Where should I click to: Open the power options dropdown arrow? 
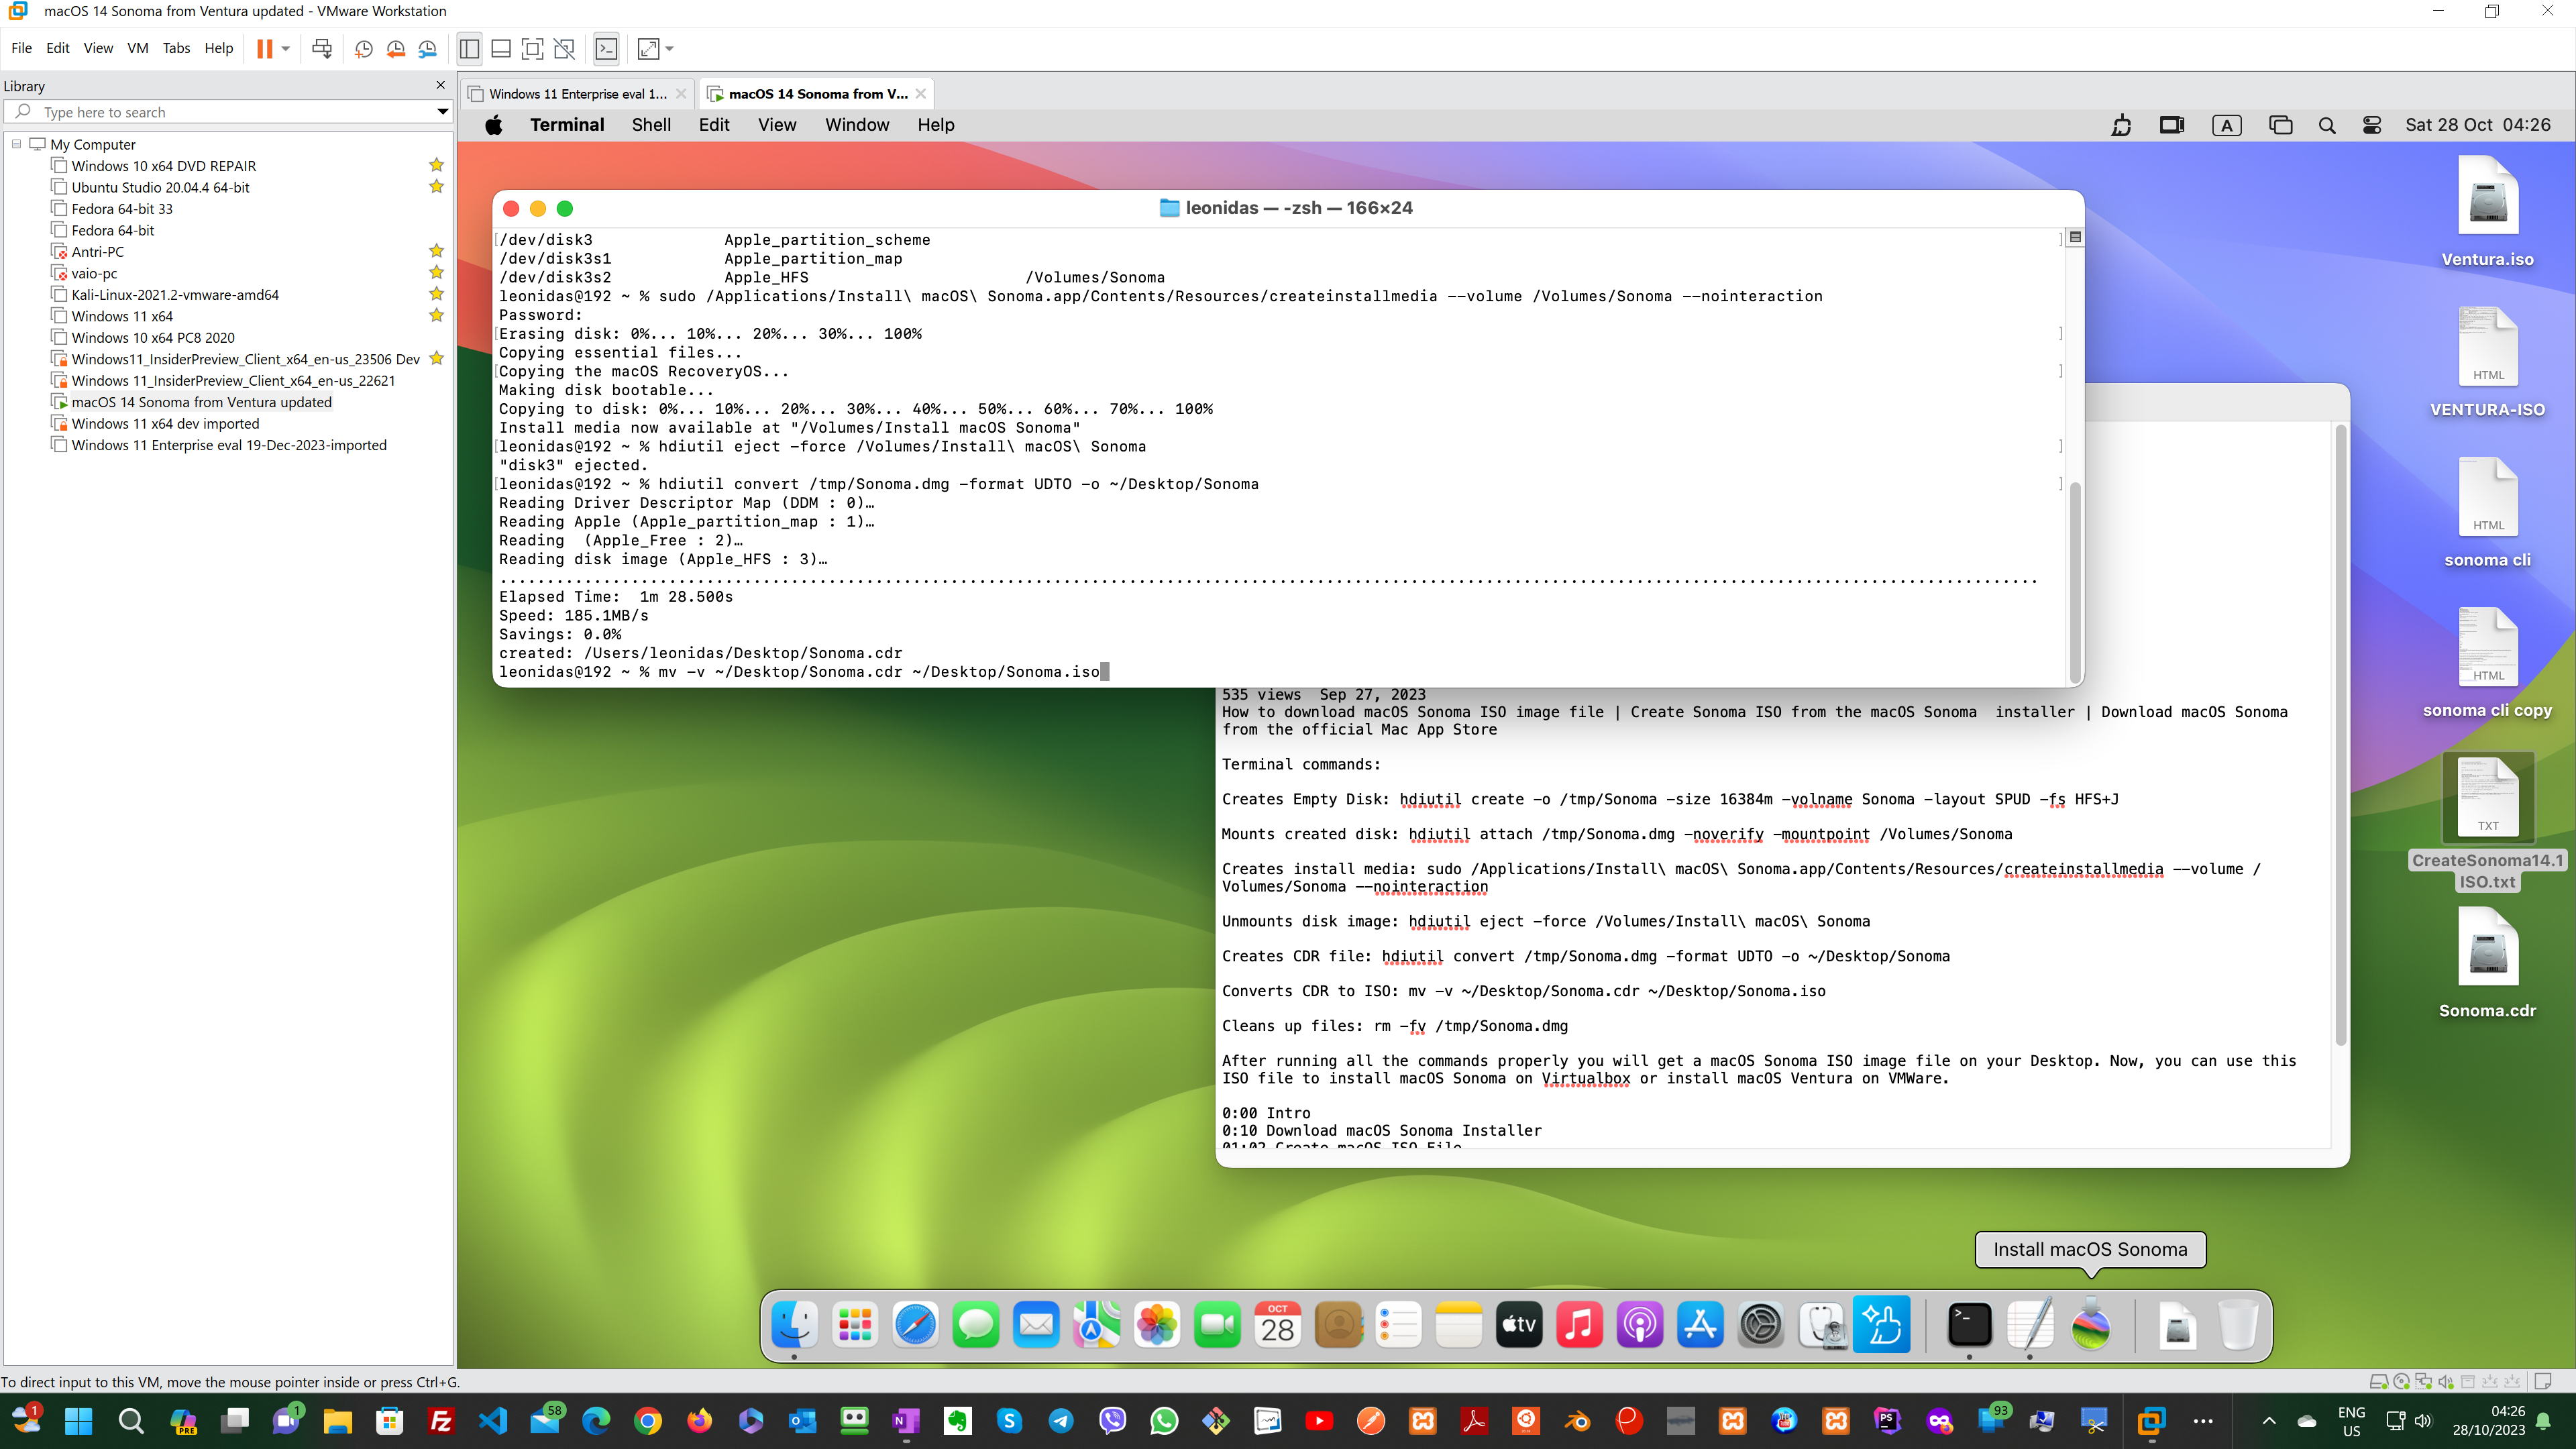pos(286,48)
